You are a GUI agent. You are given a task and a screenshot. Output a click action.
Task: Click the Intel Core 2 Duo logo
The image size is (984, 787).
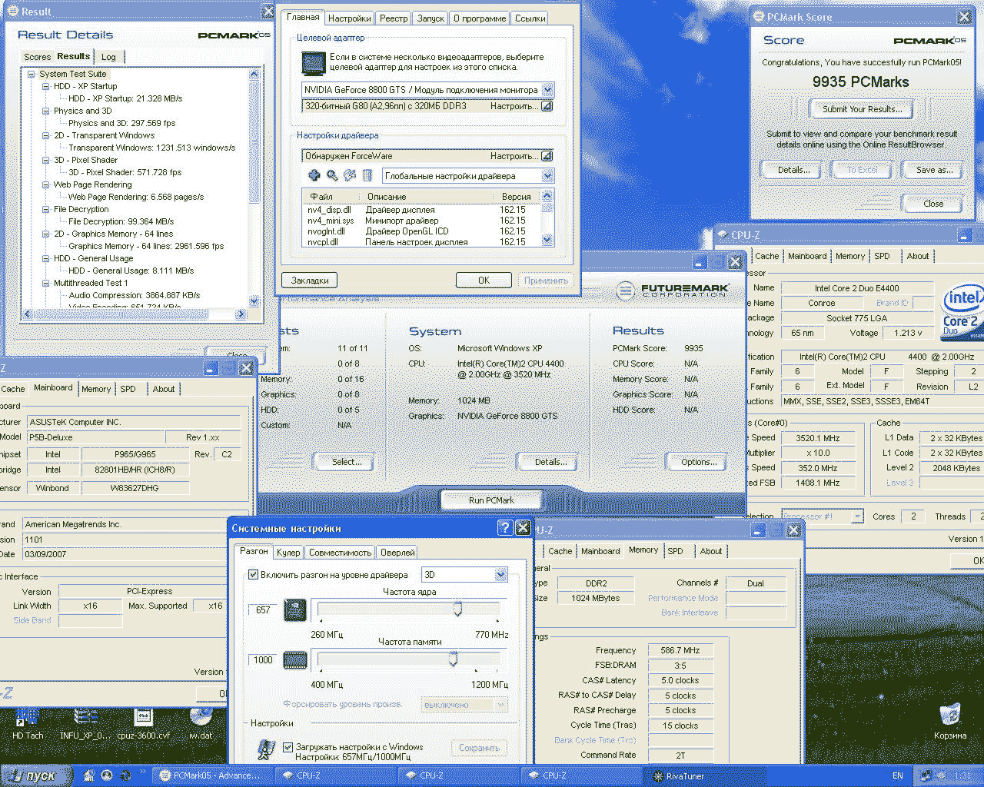(962, 311)
